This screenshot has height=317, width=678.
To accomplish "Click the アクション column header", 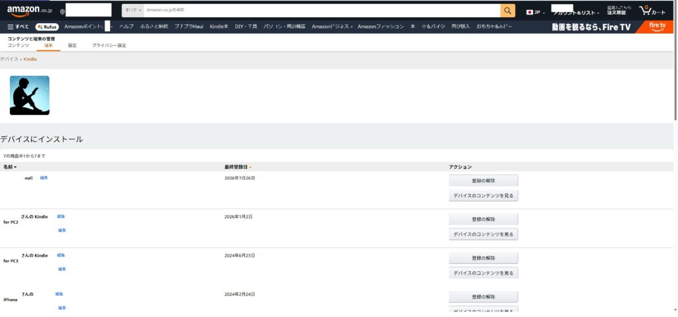I will [x=460, y=167].
